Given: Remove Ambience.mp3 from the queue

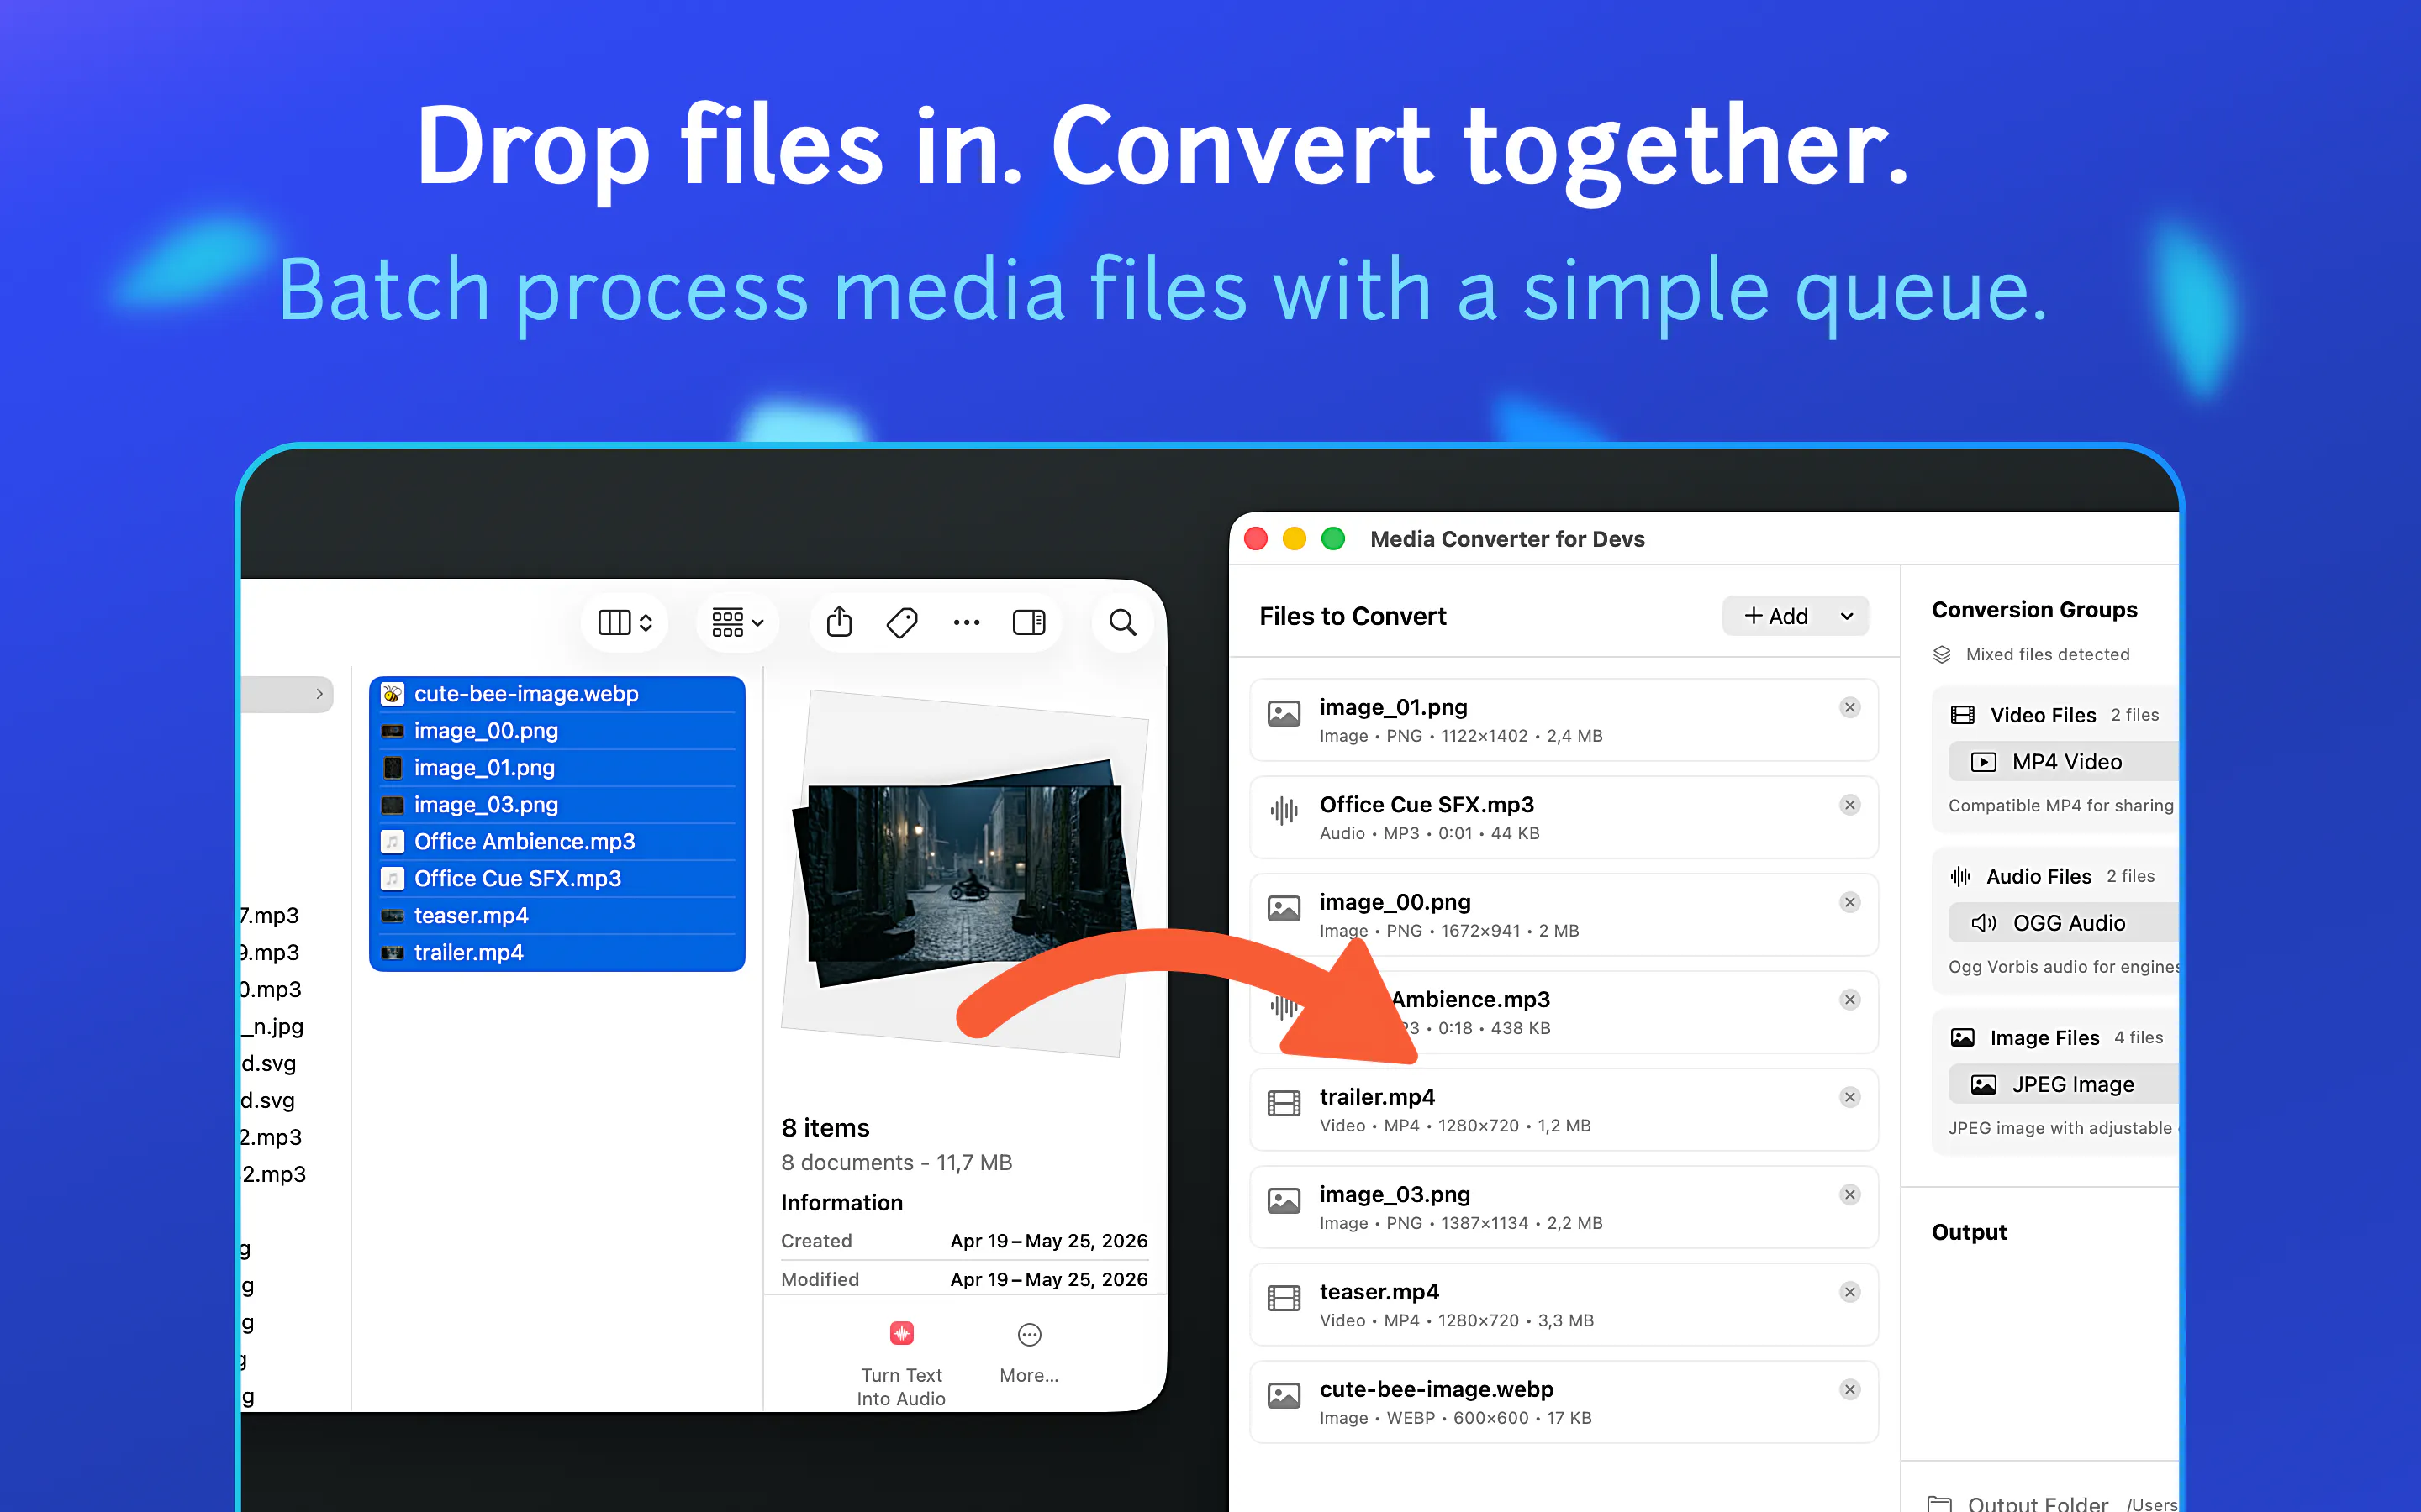Looking at the screenshot, I should 1849,1000.
